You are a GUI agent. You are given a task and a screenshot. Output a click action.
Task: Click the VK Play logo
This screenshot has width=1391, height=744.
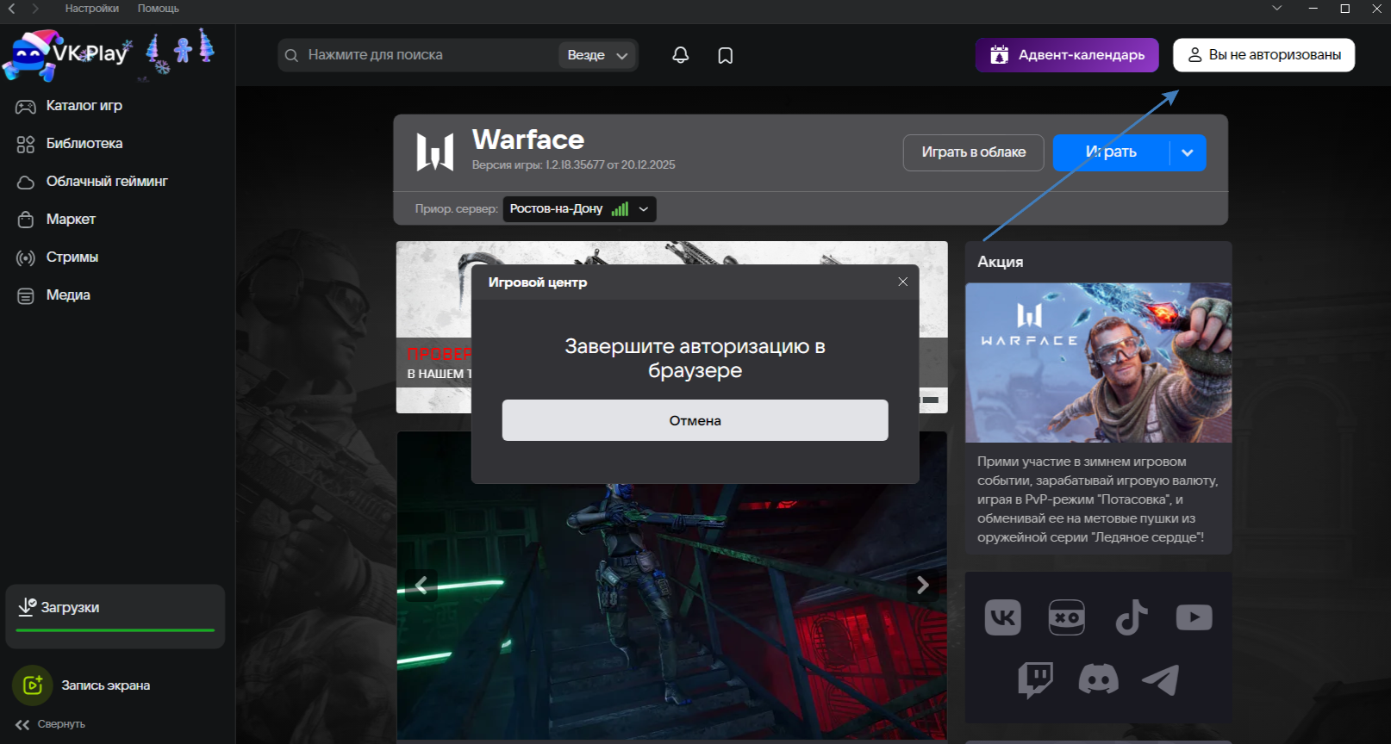coord(66,55)
